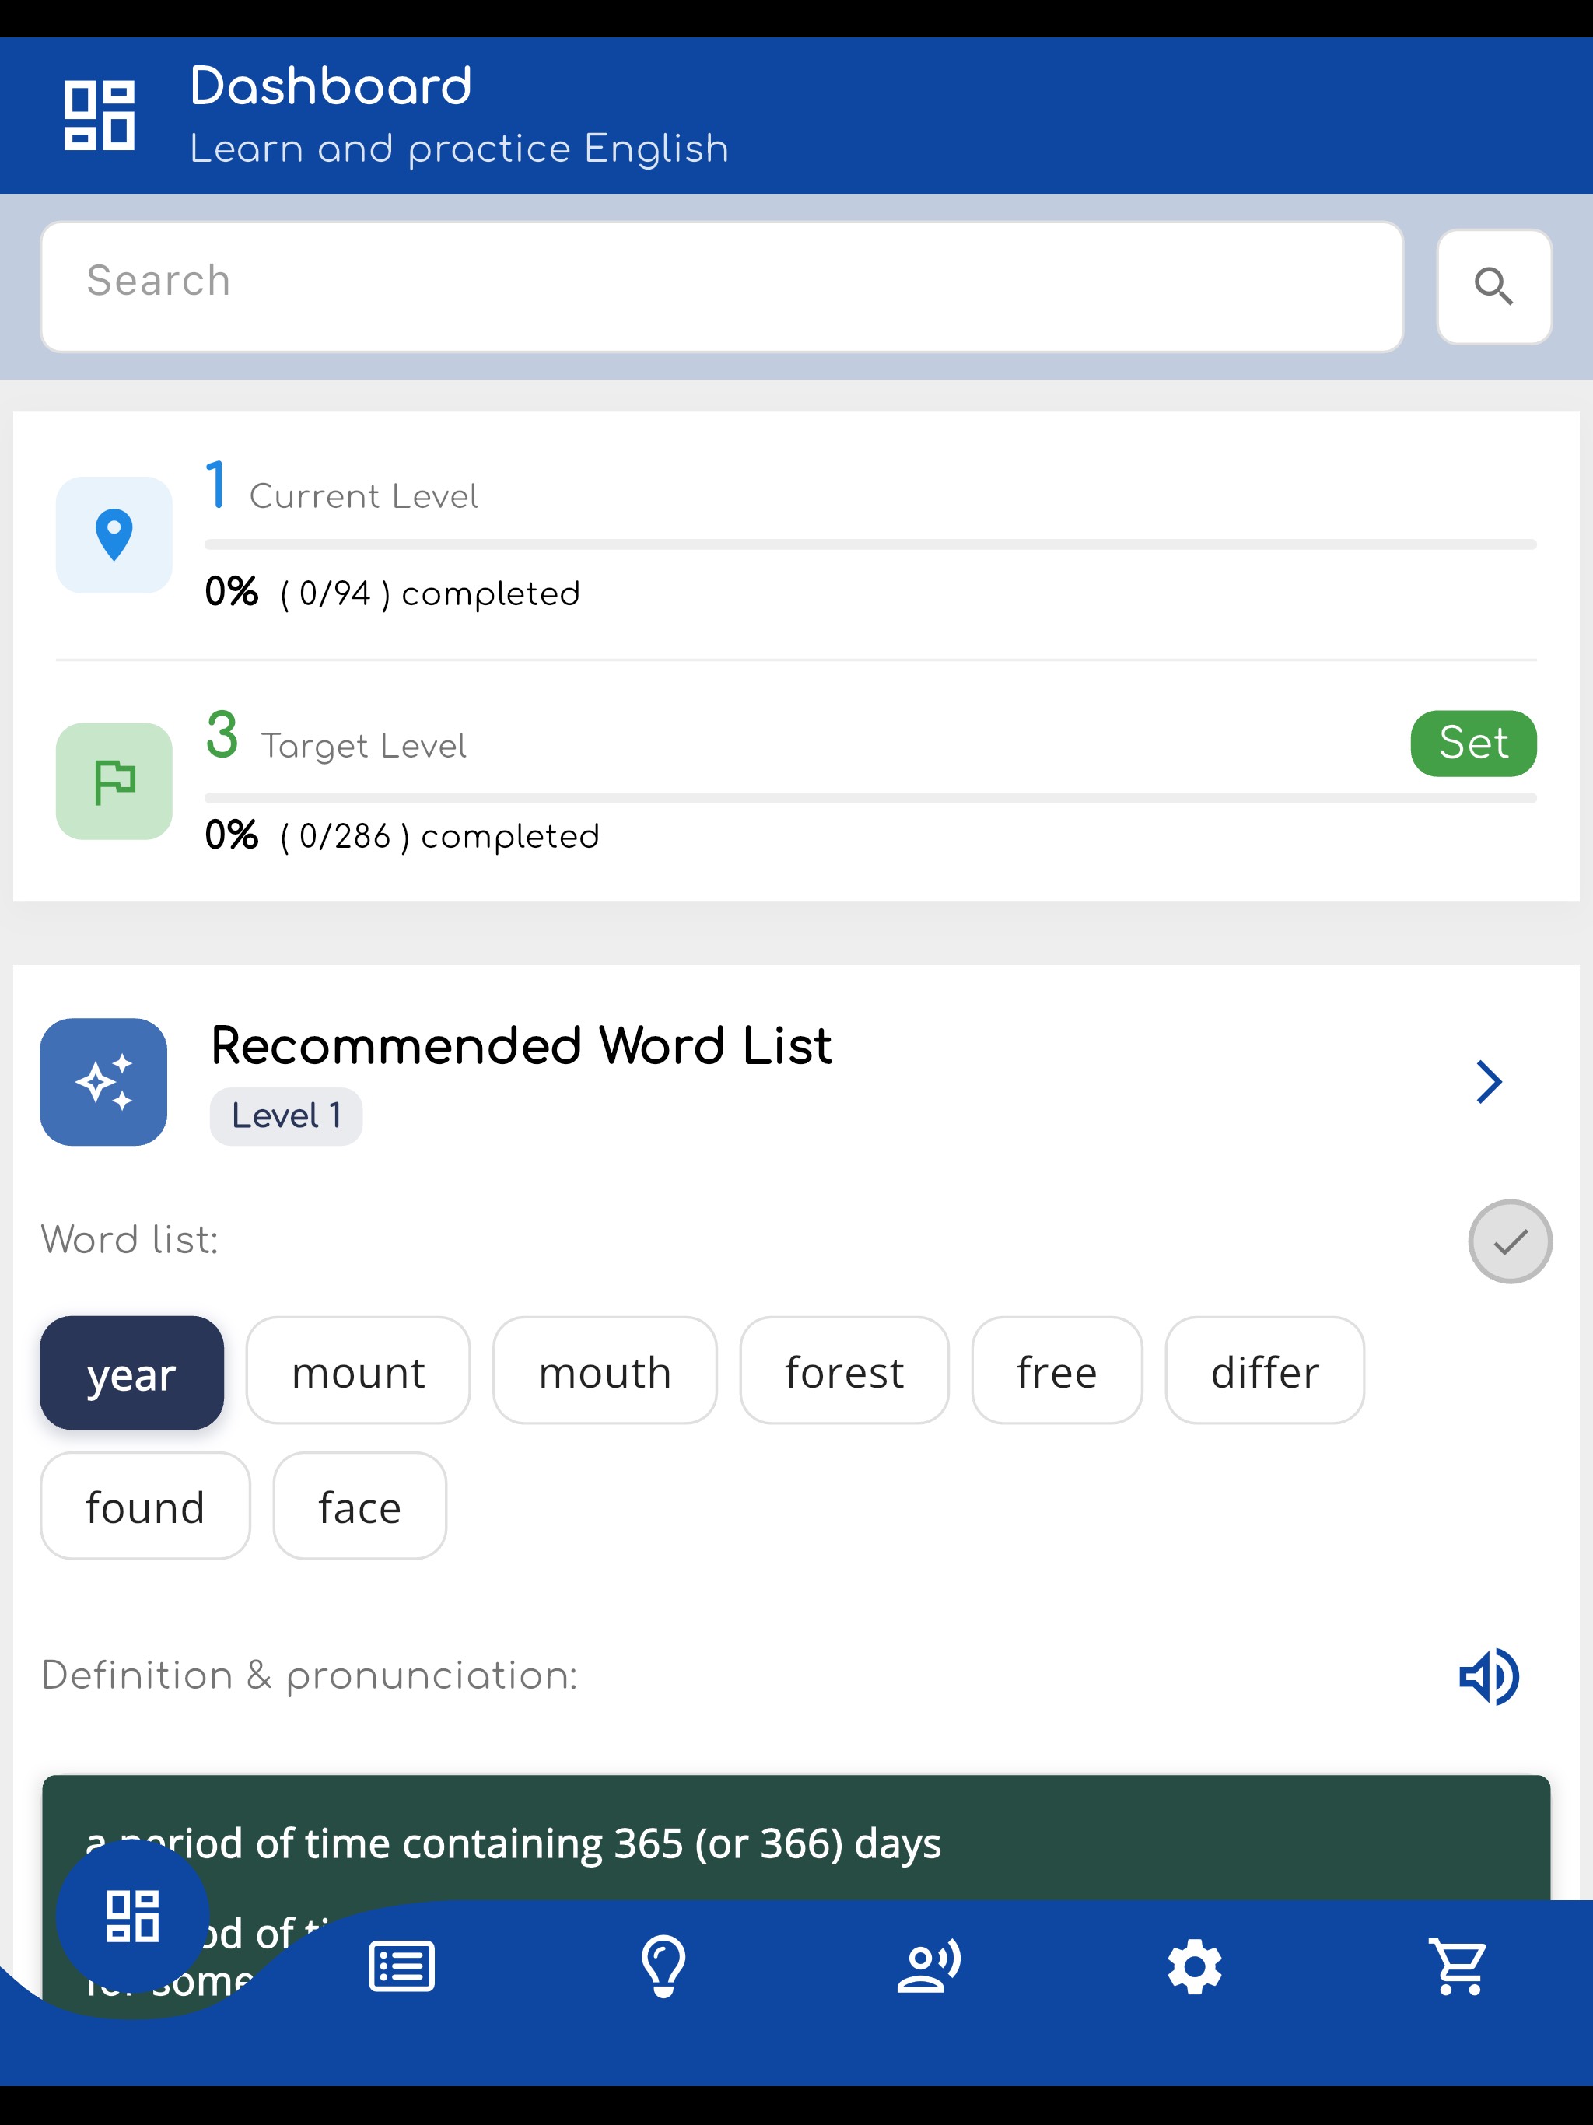The height and width of the screenshot is (2125, 1593).
Task: Click inside the Search field
Action: pos(720,285)
